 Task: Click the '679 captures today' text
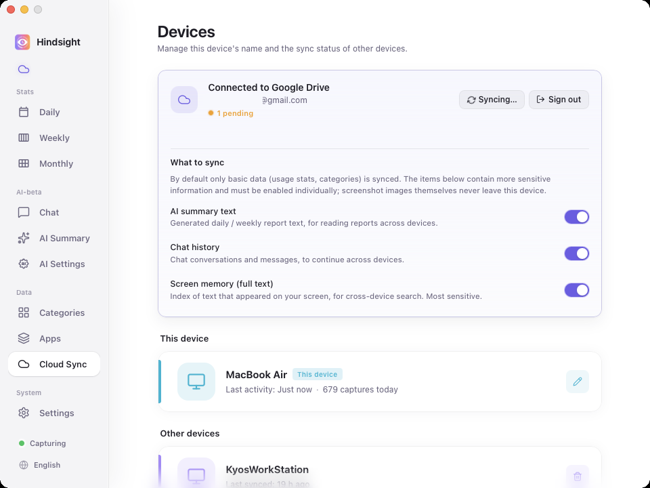point(360,390)
